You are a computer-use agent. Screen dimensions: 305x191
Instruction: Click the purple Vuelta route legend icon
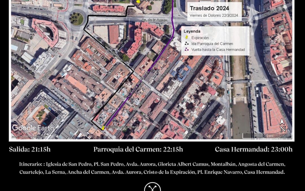[187, 50]
